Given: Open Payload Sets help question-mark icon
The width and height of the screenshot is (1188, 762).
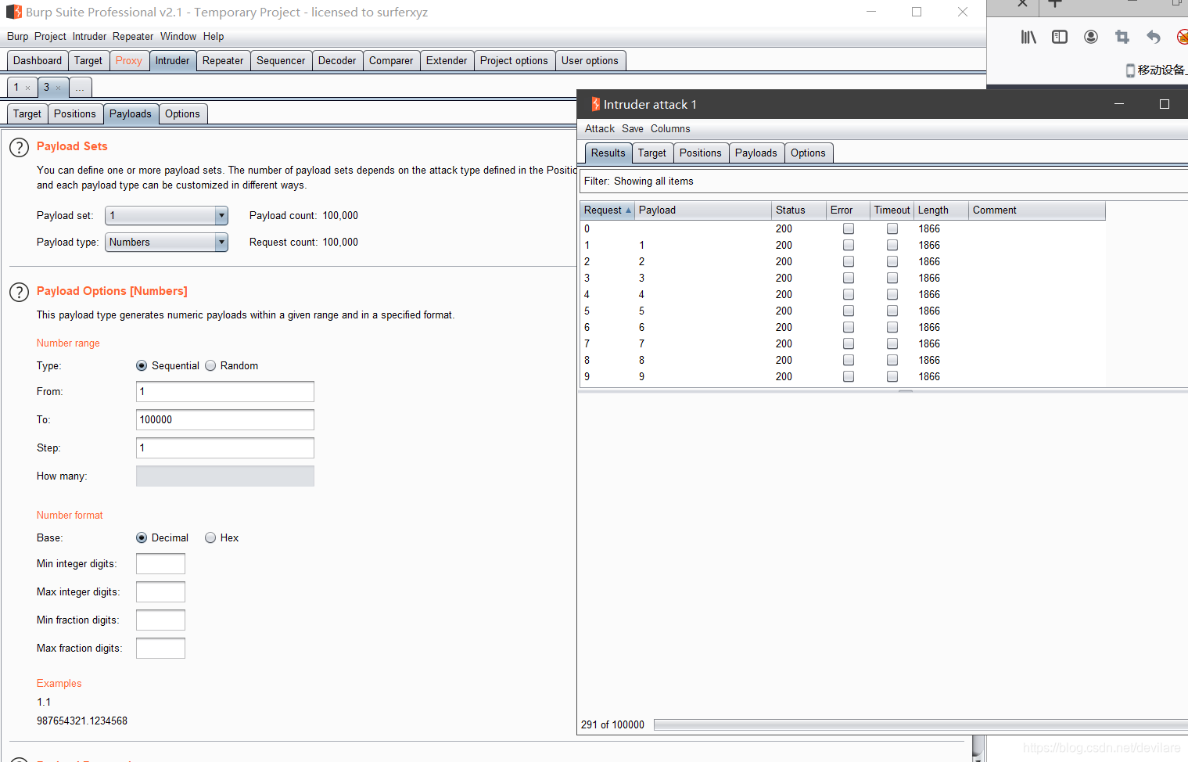Looking at the screenshot, I should coord(19,147).
